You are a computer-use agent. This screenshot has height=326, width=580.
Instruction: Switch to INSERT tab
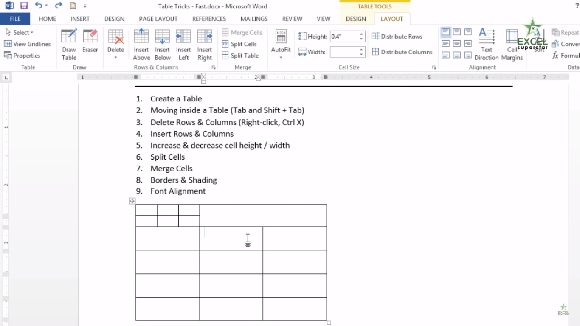pyautogui.click(x=80, y=19)
